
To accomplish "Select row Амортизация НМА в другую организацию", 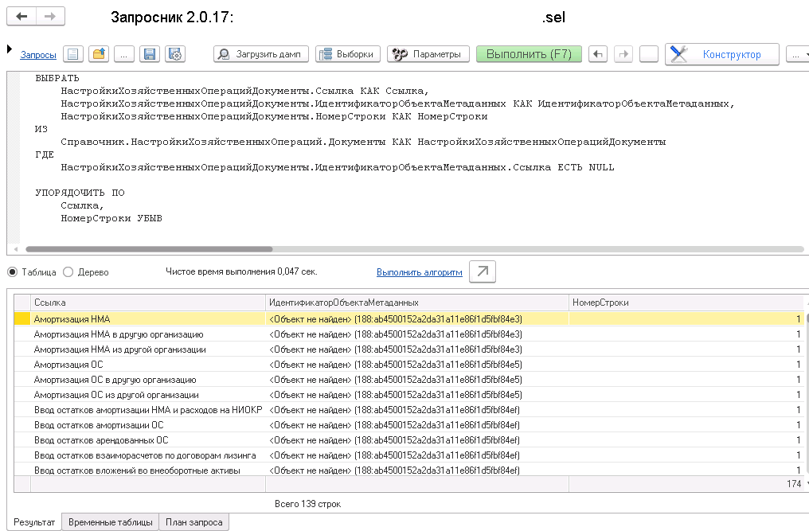I will click(410, 334).
